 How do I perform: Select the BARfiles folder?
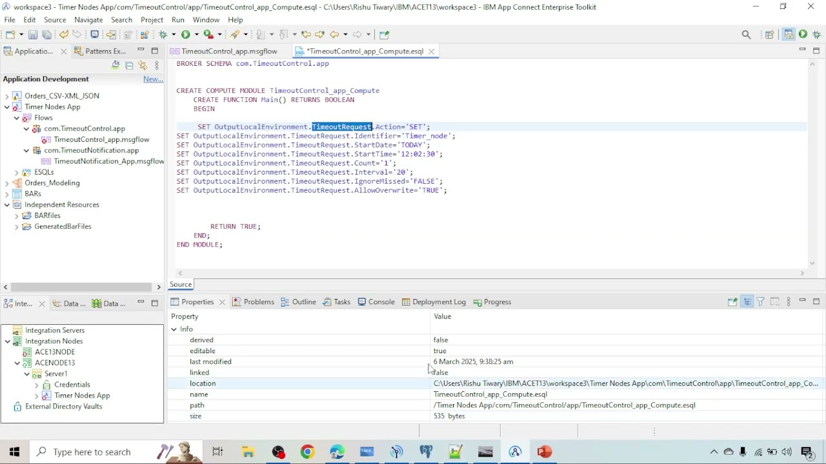point(47,216)
